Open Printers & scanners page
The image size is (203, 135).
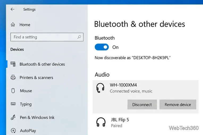[x=36, y=78]
